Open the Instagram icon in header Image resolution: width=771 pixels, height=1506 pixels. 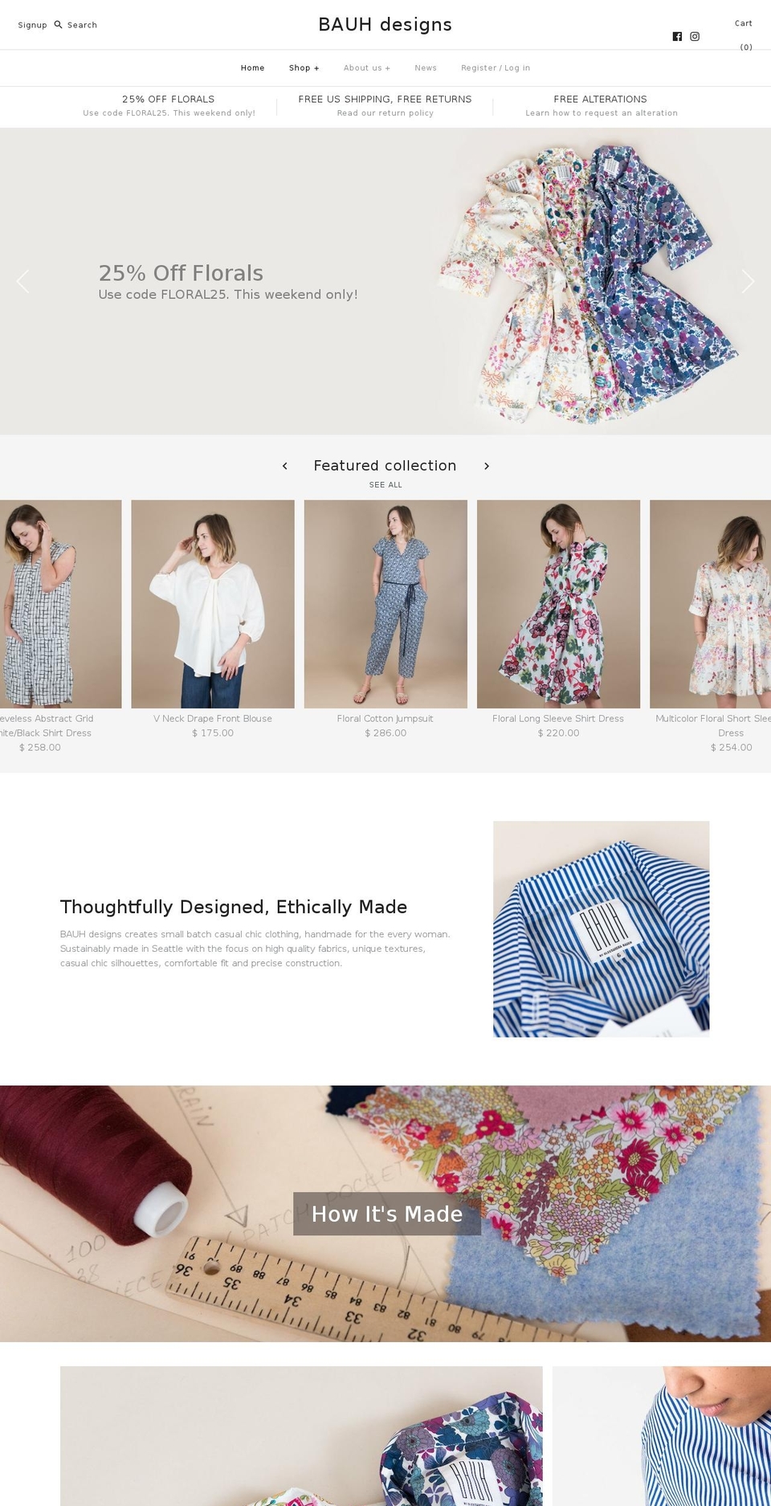pos(695,36)
